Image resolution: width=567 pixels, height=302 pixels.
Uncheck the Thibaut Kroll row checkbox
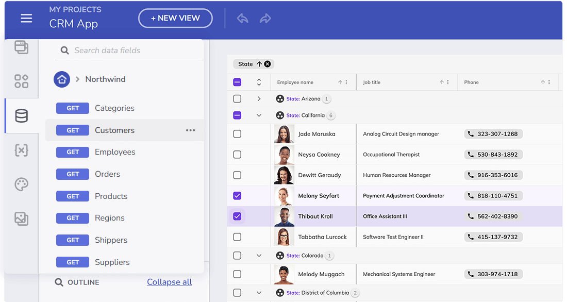tap(237, 216)
